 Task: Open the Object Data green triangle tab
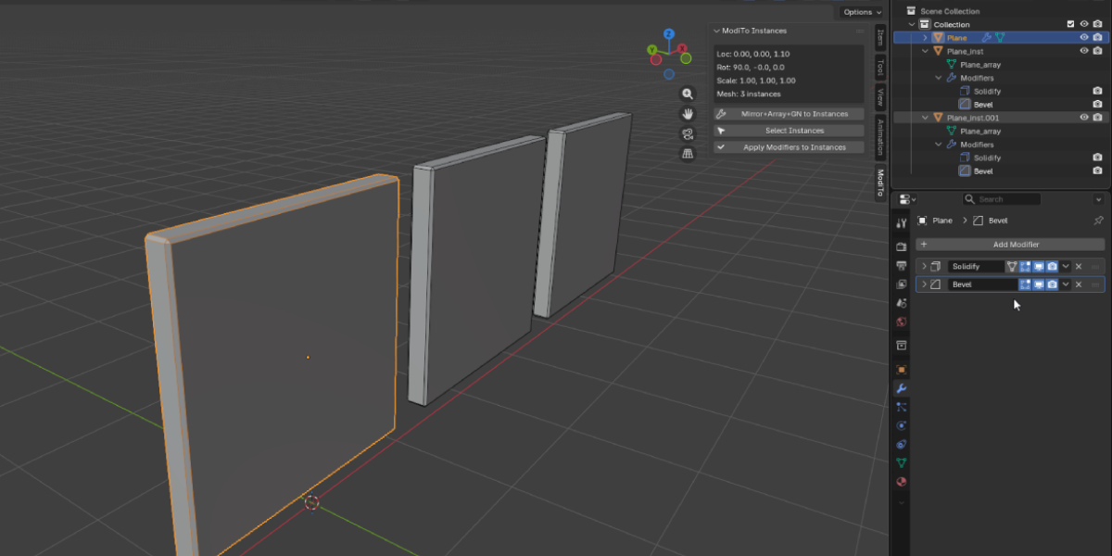[901, 462]
